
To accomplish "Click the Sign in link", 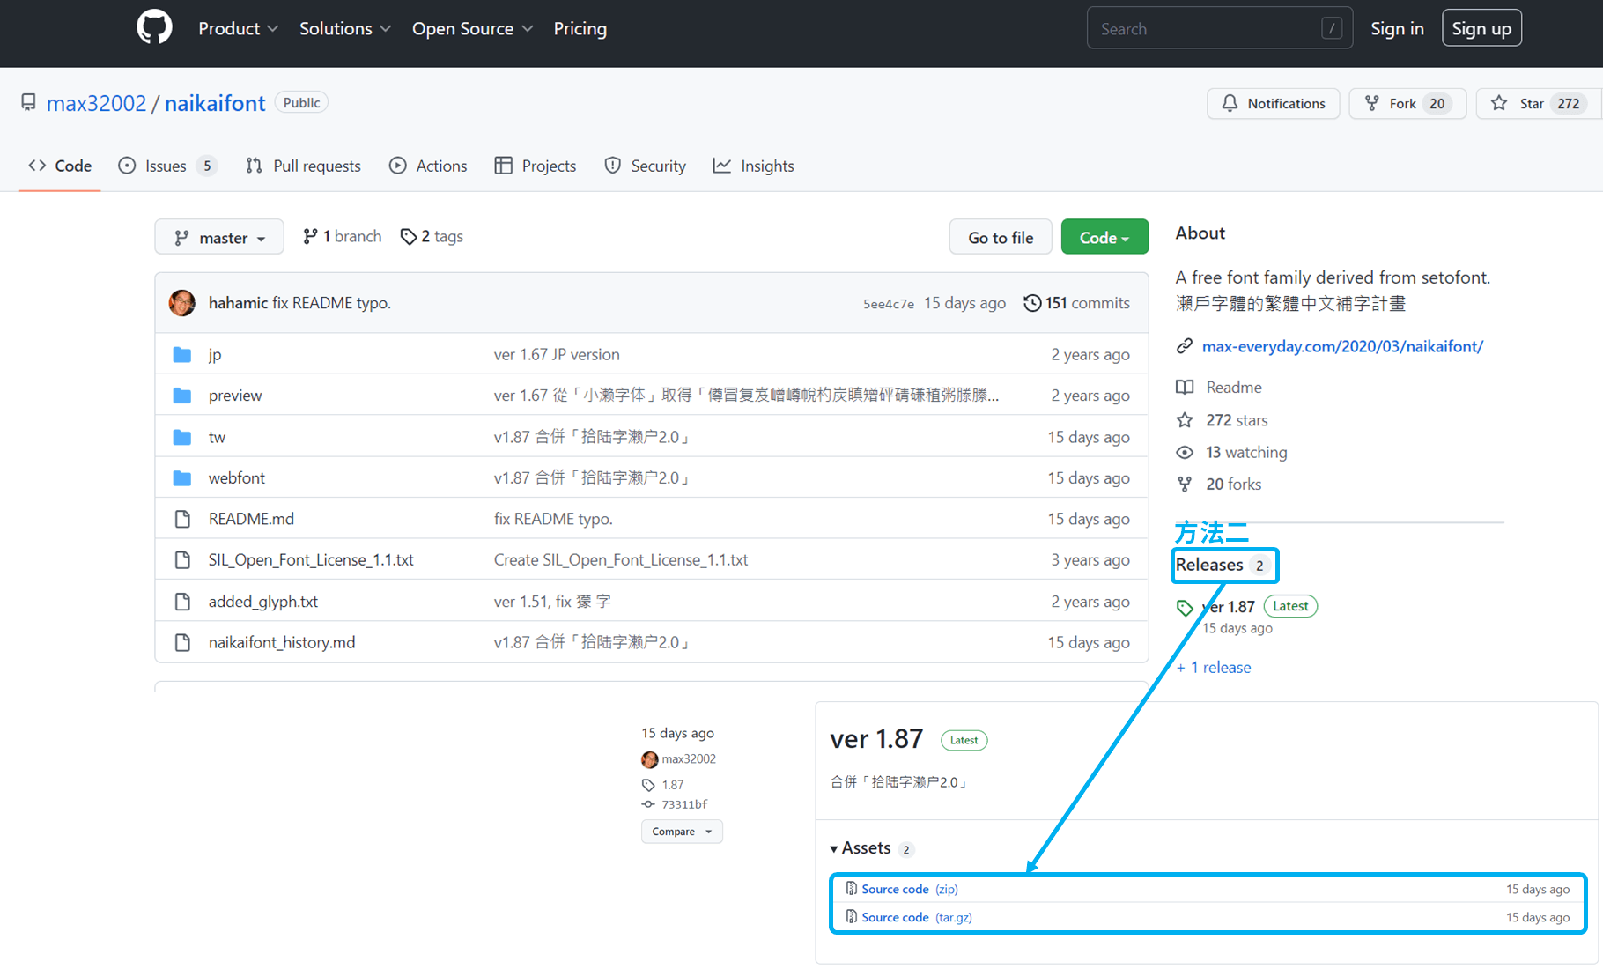I will (x=1397, y=29).
